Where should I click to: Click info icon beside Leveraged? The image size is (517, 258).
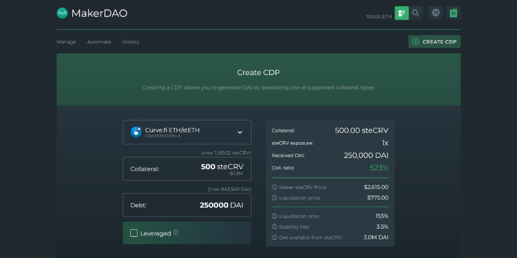click(x=176, y=232)
